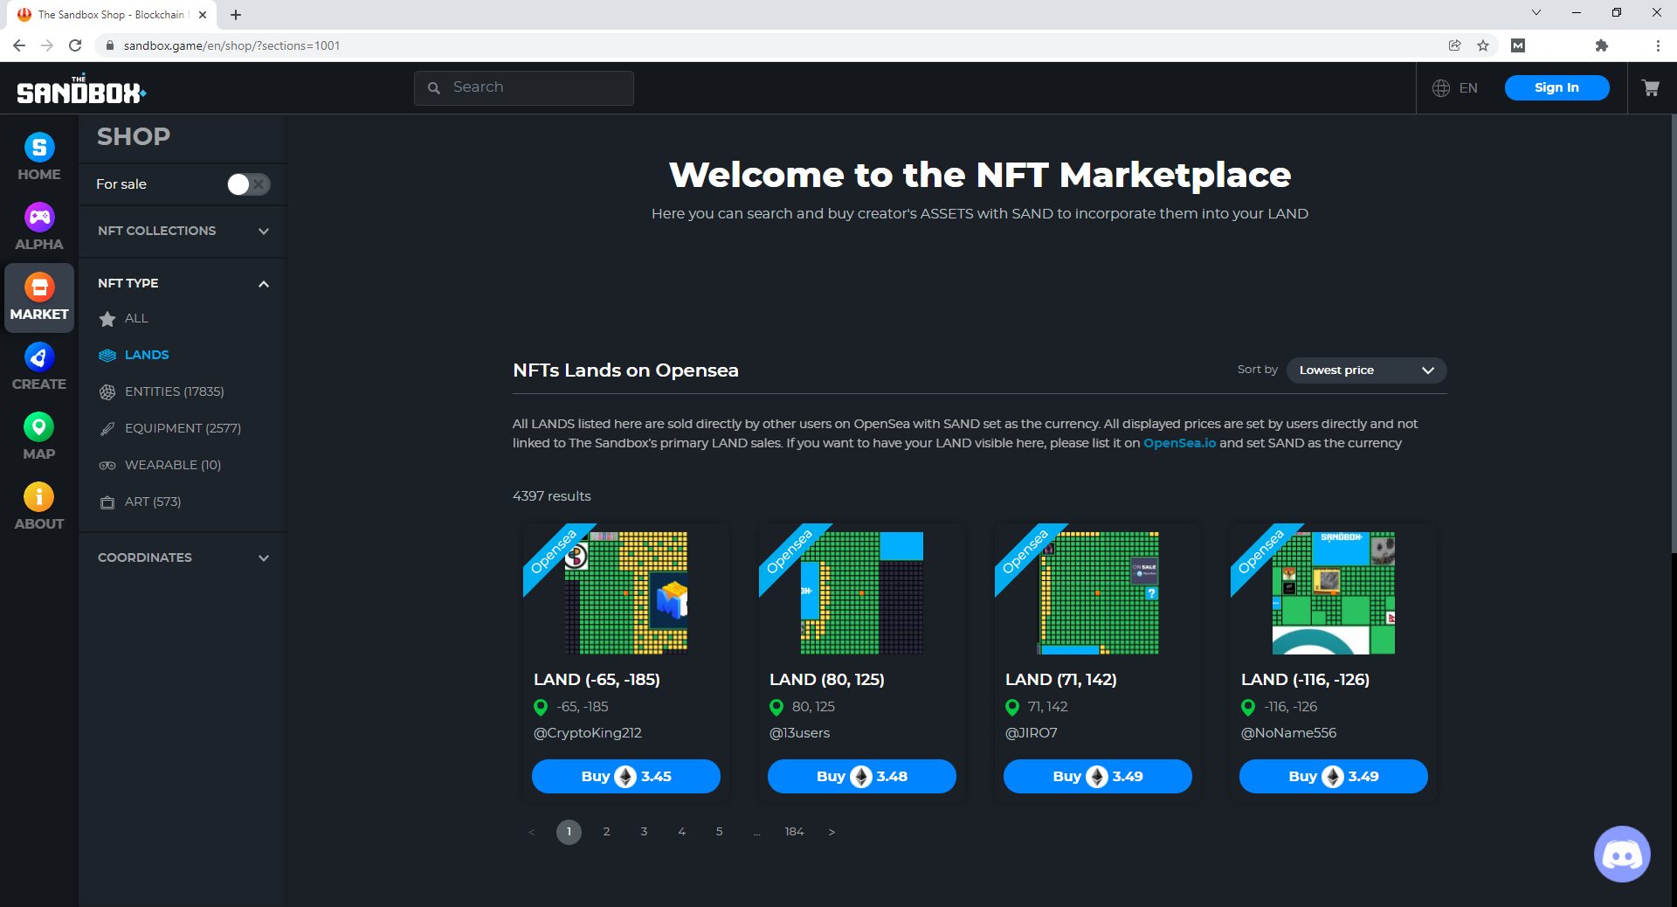Click the location pin for 80, 125
Viewport: 1677px width, 907px height.
776,707
